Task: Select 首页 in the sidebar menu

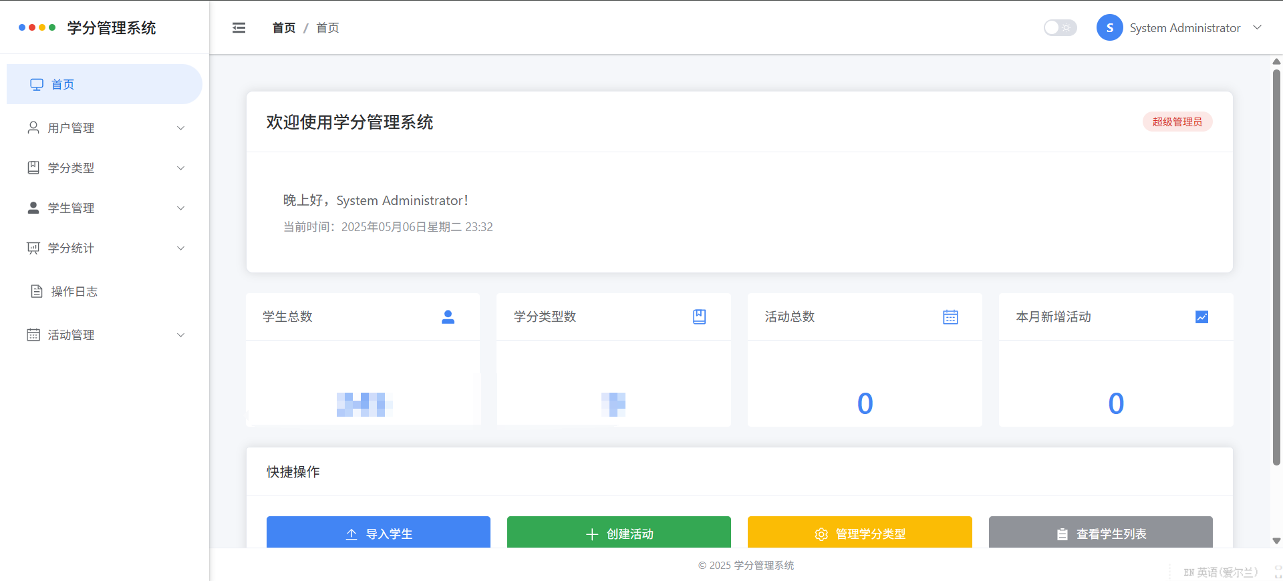Action: point(104,84)
